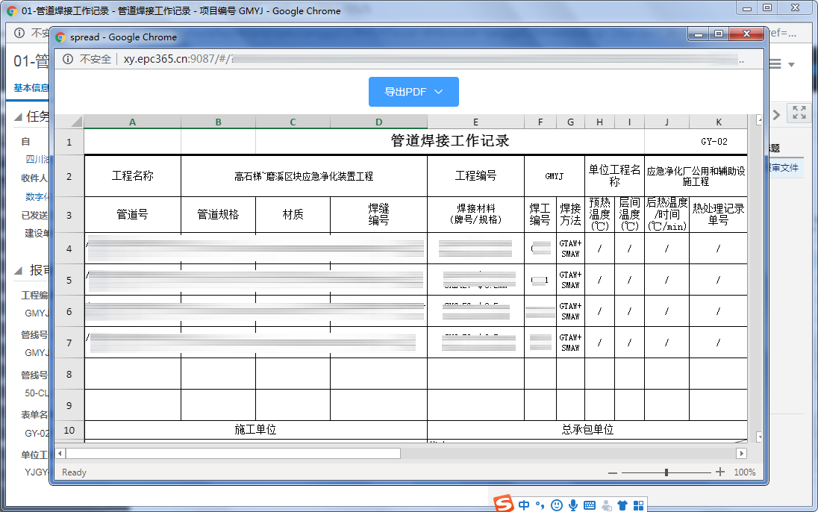
Task: Click the 工程编号 cell
Action: (475, 176)
